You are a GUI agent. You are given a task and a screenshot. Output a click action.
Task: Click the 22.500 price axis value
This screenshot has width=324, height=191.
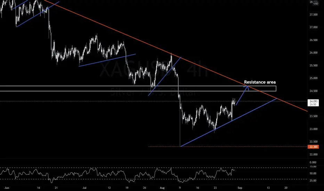pyautogui.click(x=314, y=142)
